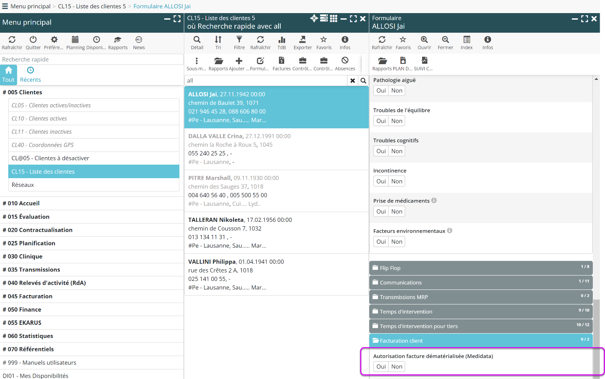The image size is (605, 379).
Task: Click the Recherche rapide input field
Action: [x=92, y=59]
